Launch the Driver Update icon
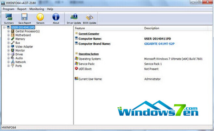Screen dimensions: 214x131 pos(74,17)
